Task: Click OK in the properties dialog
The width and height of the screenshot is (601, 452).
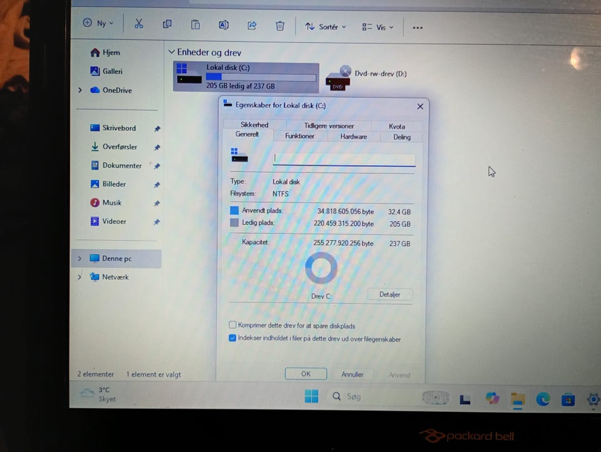Action: tap(306, 374)
